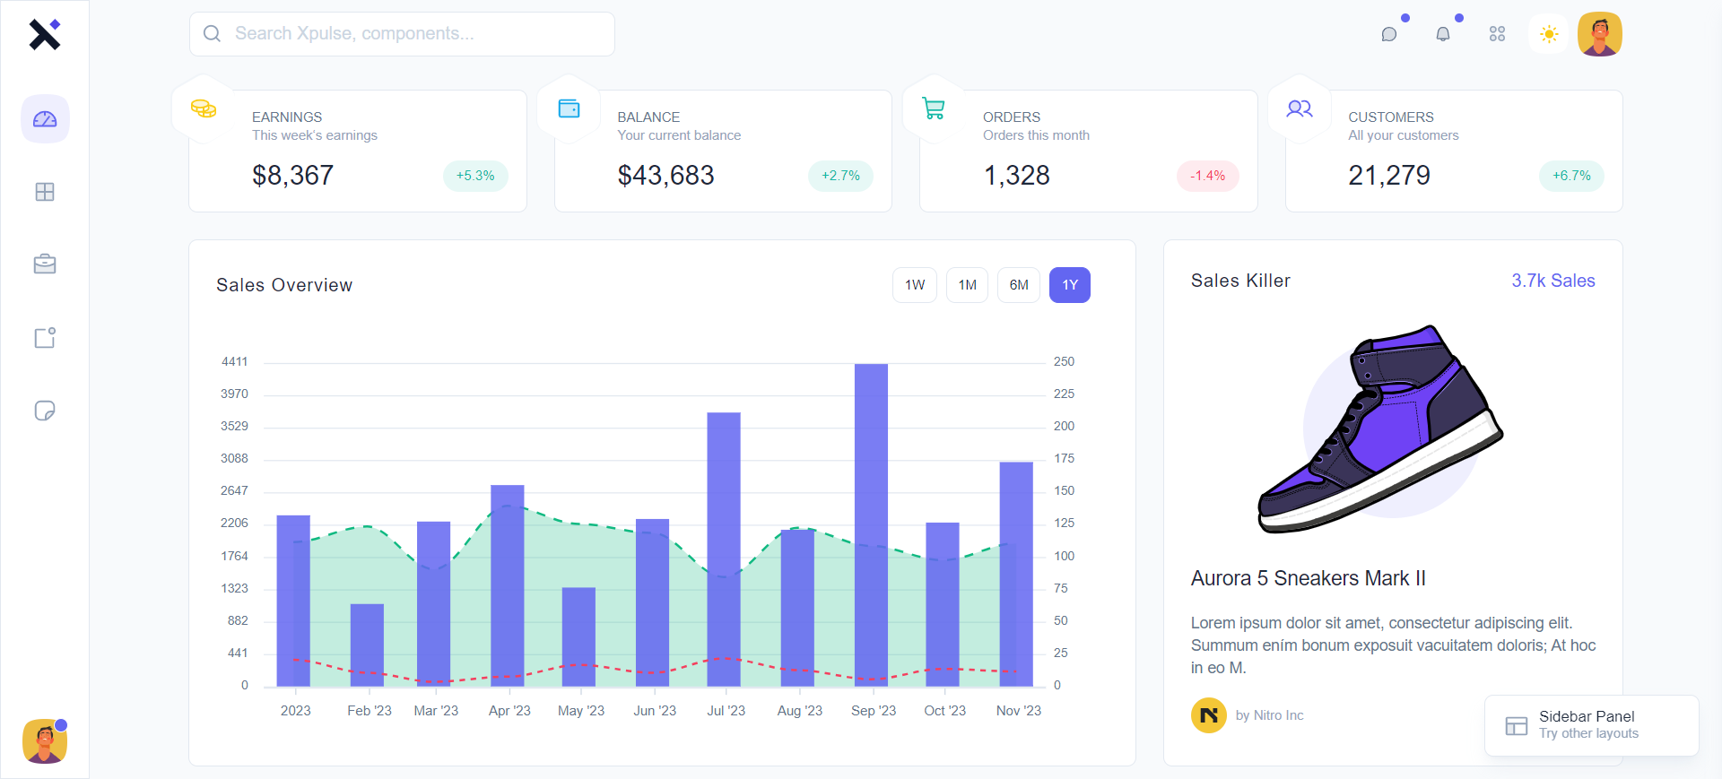Image resolution: width=1722 pixels, height=779 pixels.
Task: Open the bottom-left sidebar profile avatar
Action: (45, 741)
